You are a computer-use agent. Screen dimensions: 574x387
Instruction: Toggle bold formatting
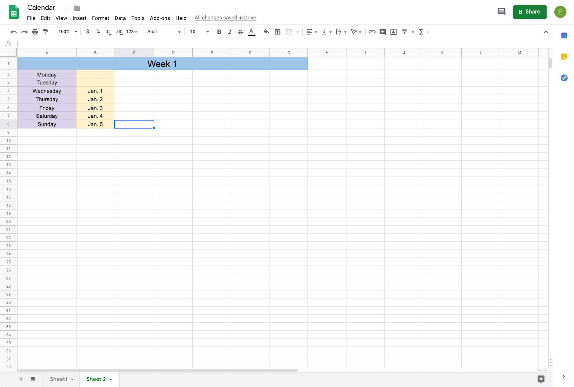pos(219,32)
